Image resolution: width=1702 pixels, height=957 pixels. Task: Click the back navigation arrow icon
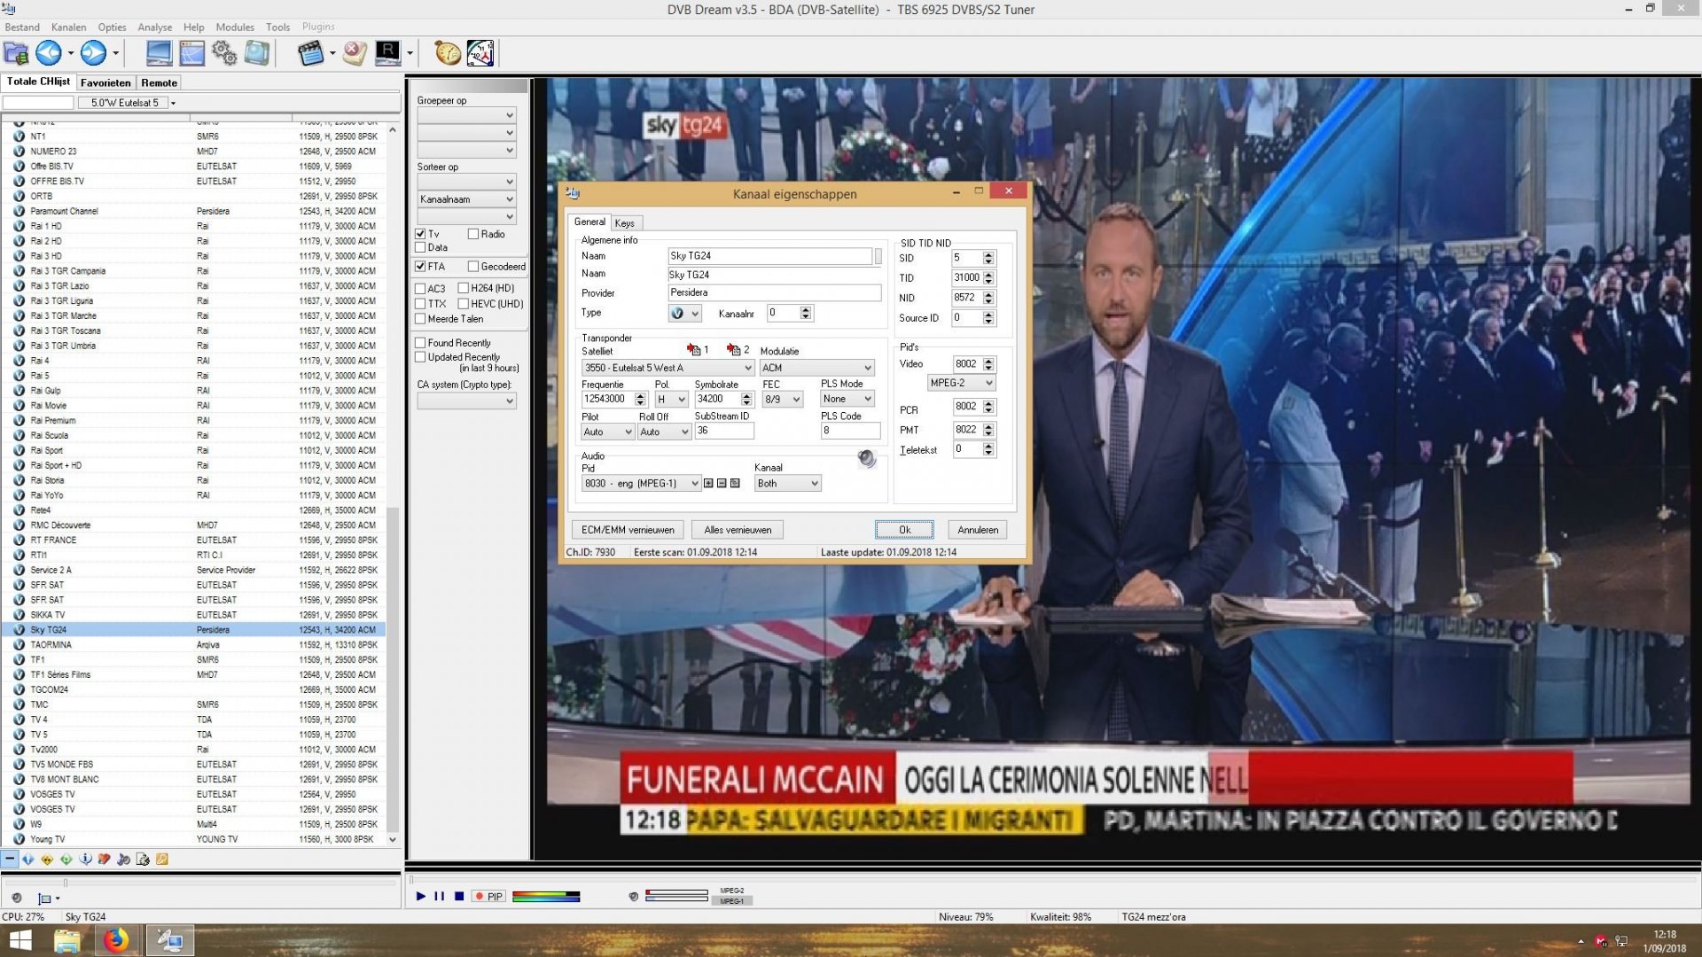point(49,53)
